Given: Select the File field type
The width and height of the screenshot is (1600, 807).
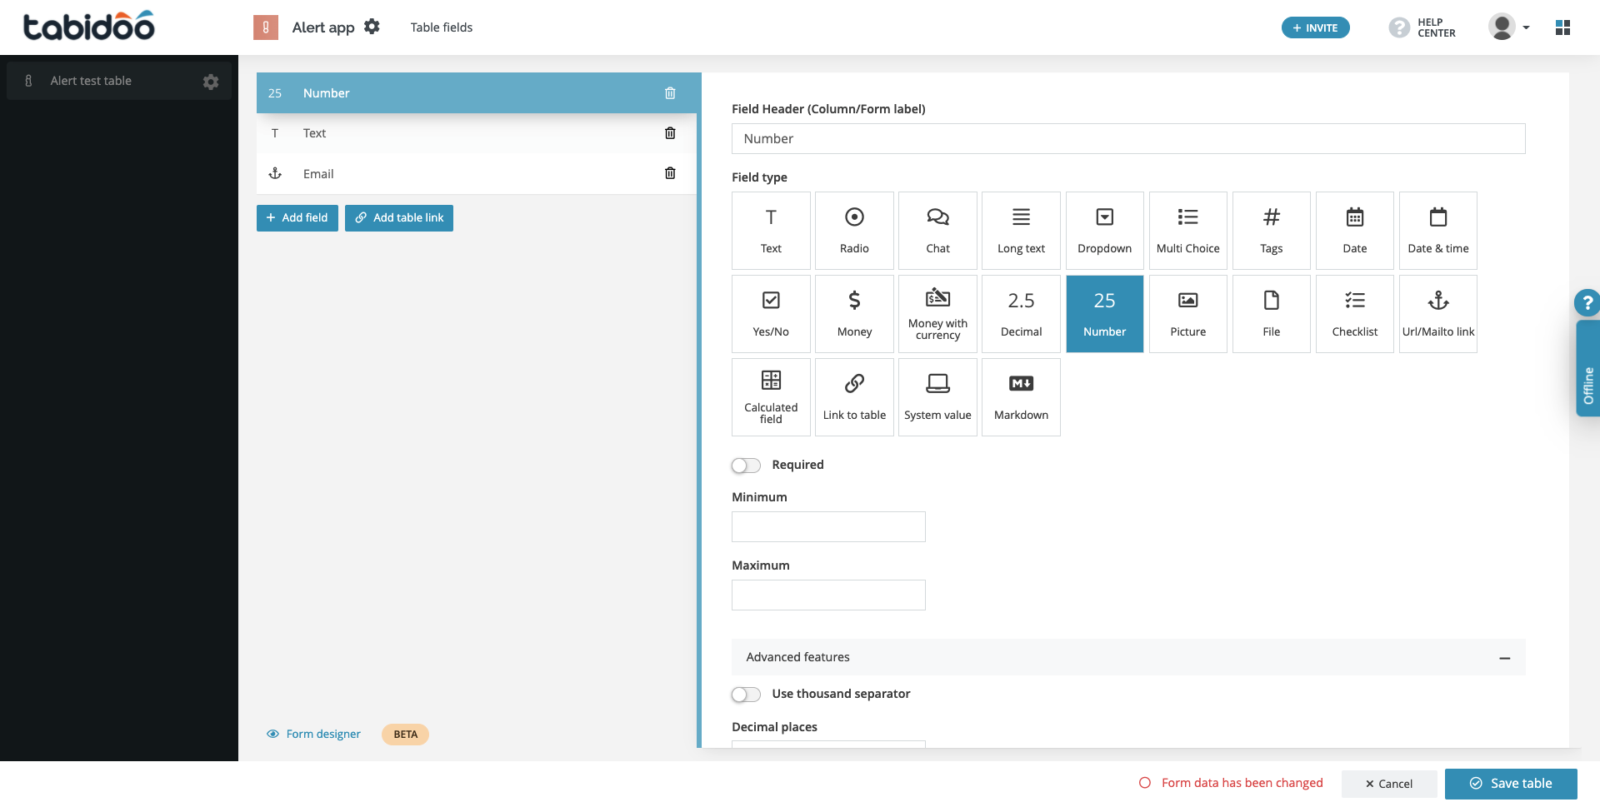Looking at the screenshot, I should point(1271,314).
